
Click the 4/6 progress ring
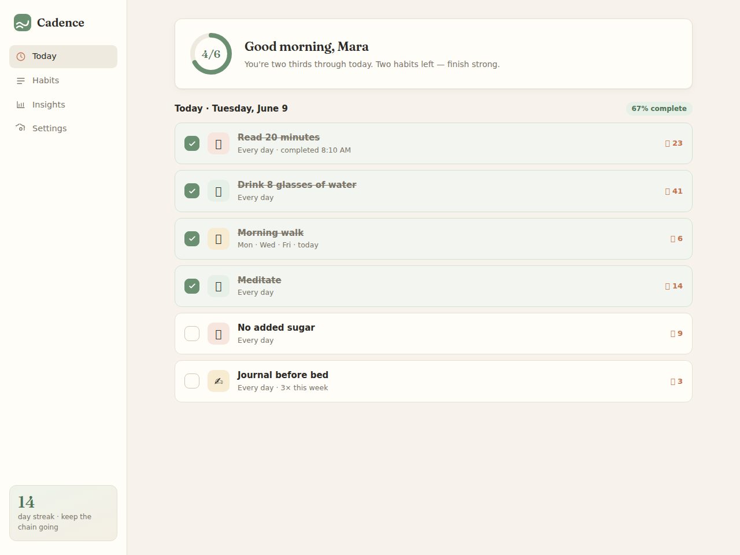[x=211, y=54]
